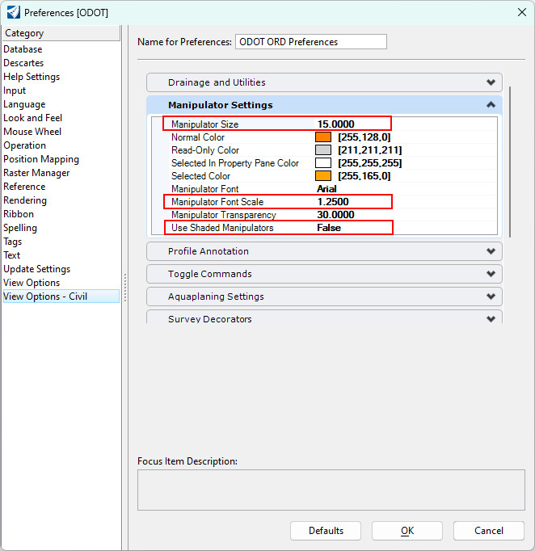Change the Manipulator Font value Arial
This screenshot has width=535, height=551.
(x=326, y=189)
